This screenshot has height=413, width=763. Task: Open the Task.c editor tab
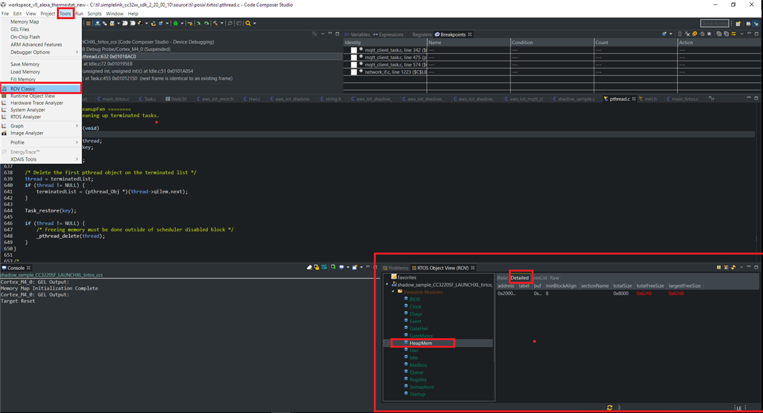(x=148, y=99)
